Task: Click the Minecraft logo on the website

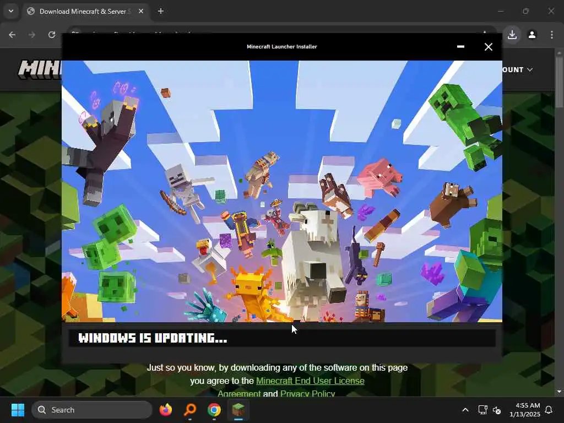Action: pyautogui.click(x=40, y=69)
